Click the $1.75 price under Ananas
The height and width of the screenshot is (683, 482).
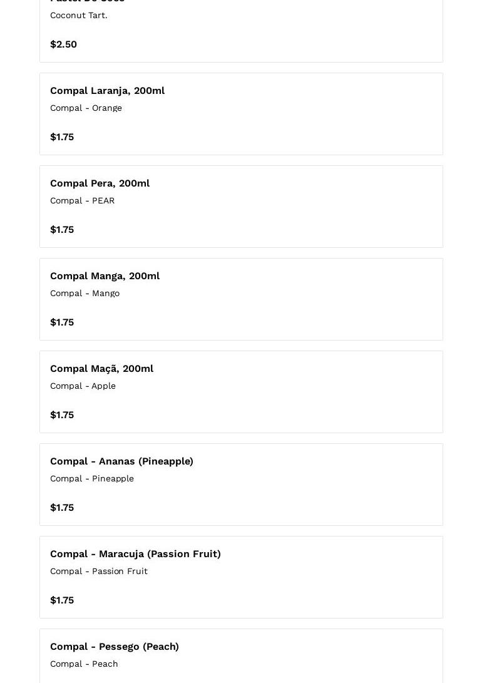tap(62, 508)
